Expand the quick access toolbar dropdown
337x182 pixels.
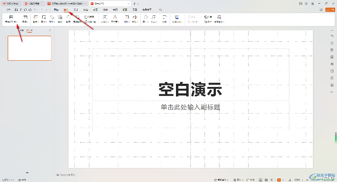(x=46, y=10)
